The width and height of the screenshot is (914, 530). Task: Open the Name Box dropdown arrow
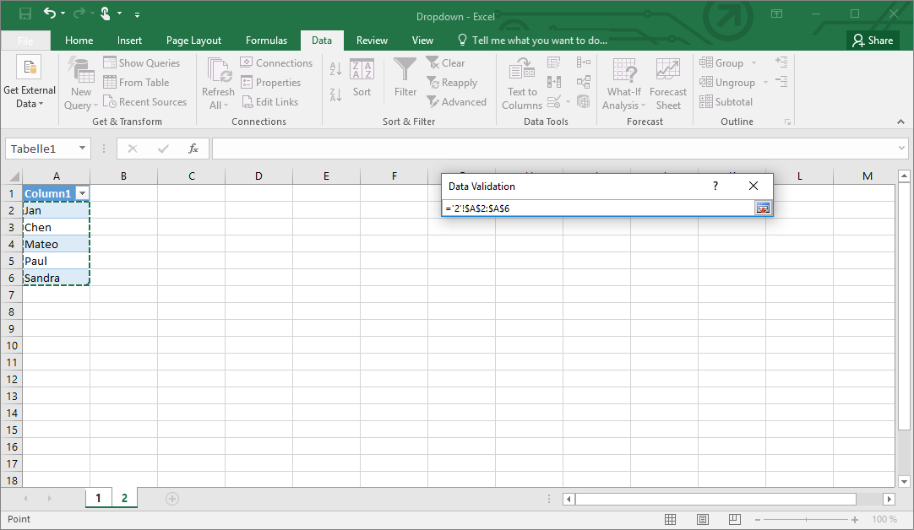84,148
